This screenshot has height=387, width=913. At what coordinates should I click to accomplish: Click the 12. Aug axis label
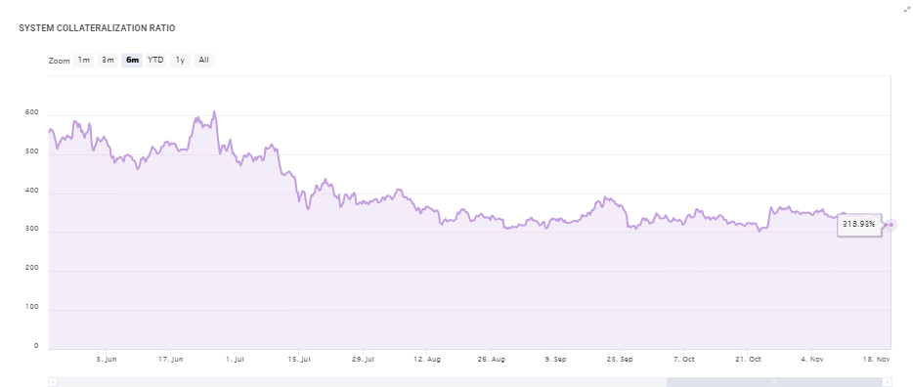(427, 360)
